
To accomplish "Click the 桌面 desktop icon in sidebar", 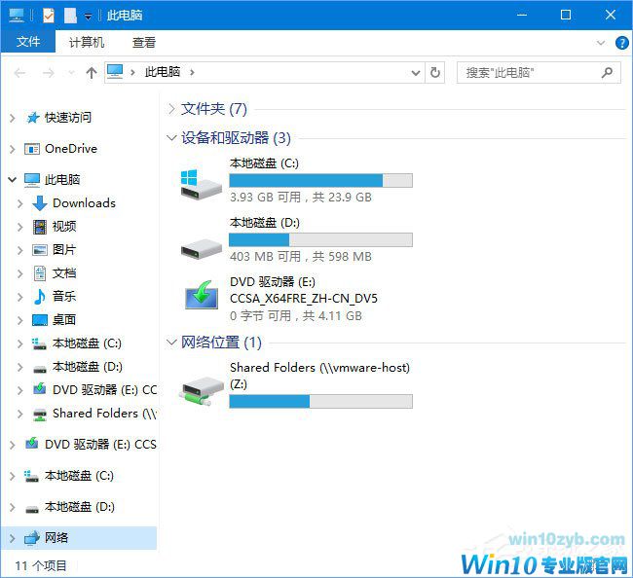I will 40,320.
